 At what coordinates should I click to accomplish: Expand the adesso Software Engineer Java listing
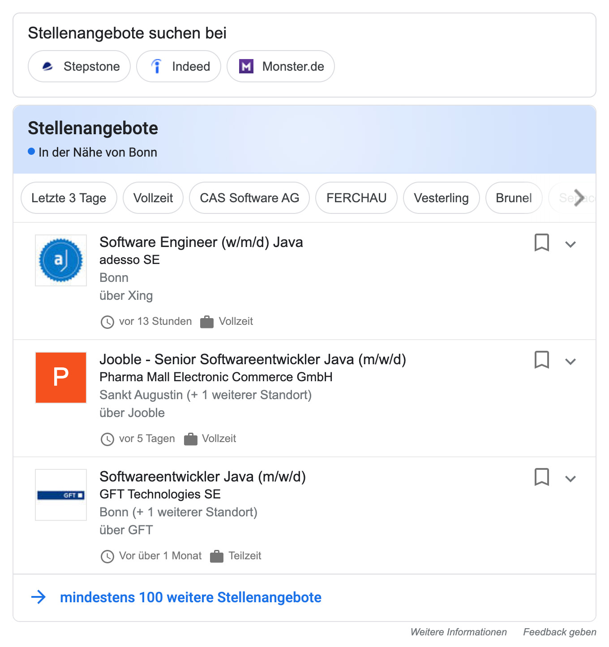point(570,244)
